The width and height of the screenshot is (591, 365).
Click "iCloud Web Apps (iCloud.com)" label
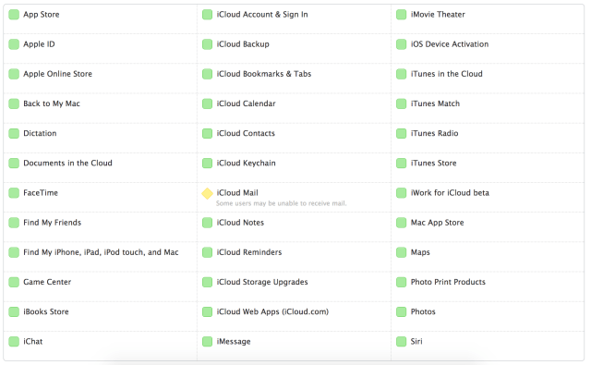tap(272, 311)
